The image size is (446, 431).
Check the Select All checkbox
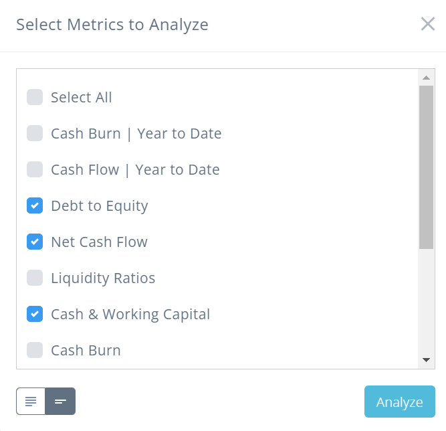click(x=35, y=98)
